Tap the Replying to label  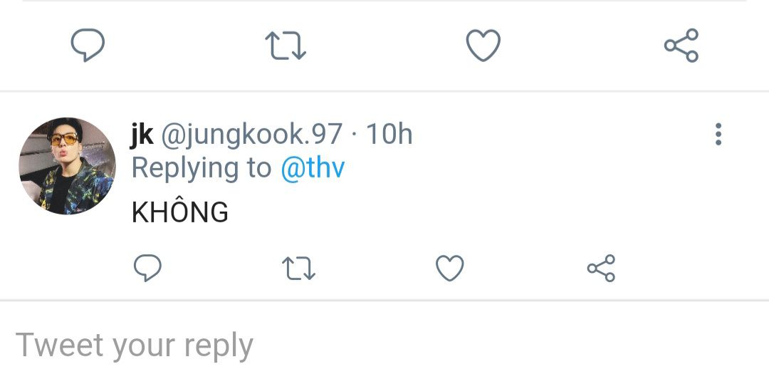tap(201, 168)
